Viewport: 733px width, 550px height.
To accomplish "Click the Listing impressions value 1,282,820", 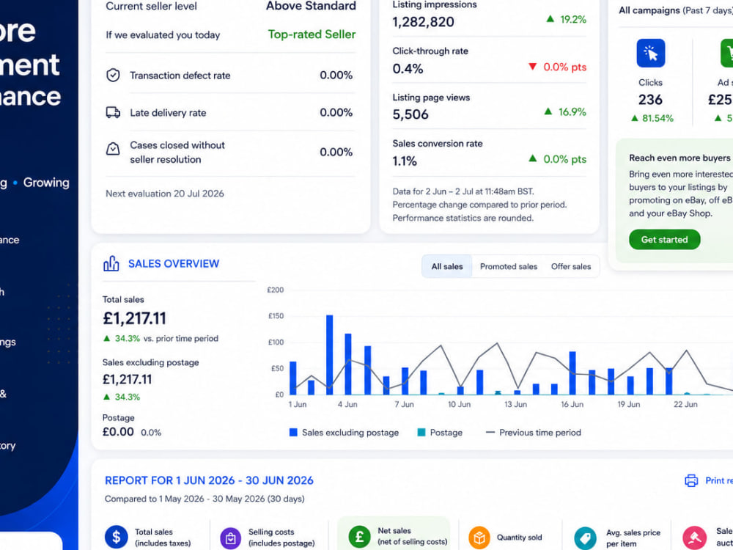I will pyautogui.click(x=423, y=22).
